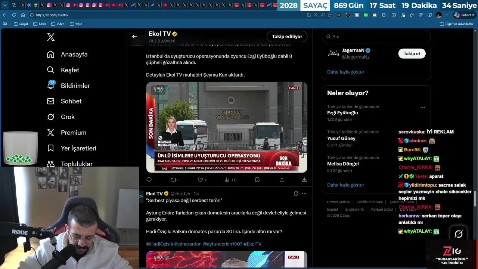Open the favorites list icon

point(412,15)
